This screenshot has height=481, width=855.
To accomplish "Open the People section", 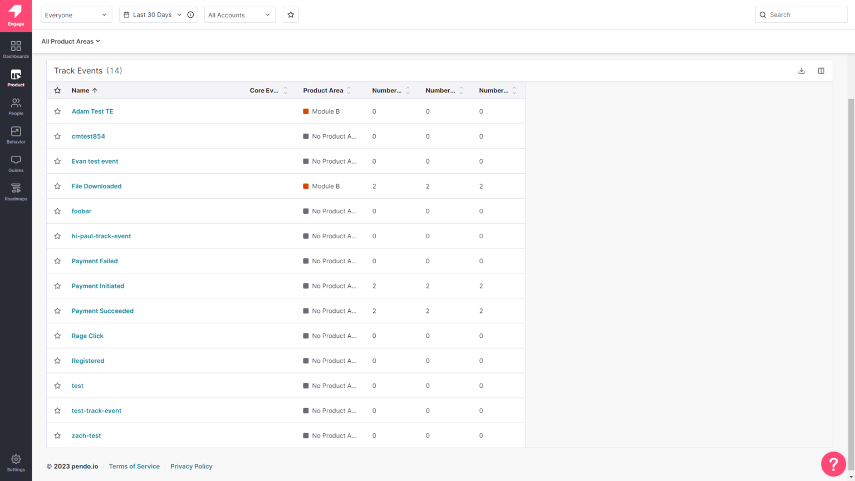I will coord(16,106).
